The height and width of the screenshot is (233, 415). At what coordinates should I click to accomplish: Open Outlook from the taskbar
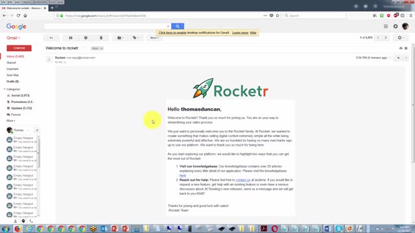(104, 228)
